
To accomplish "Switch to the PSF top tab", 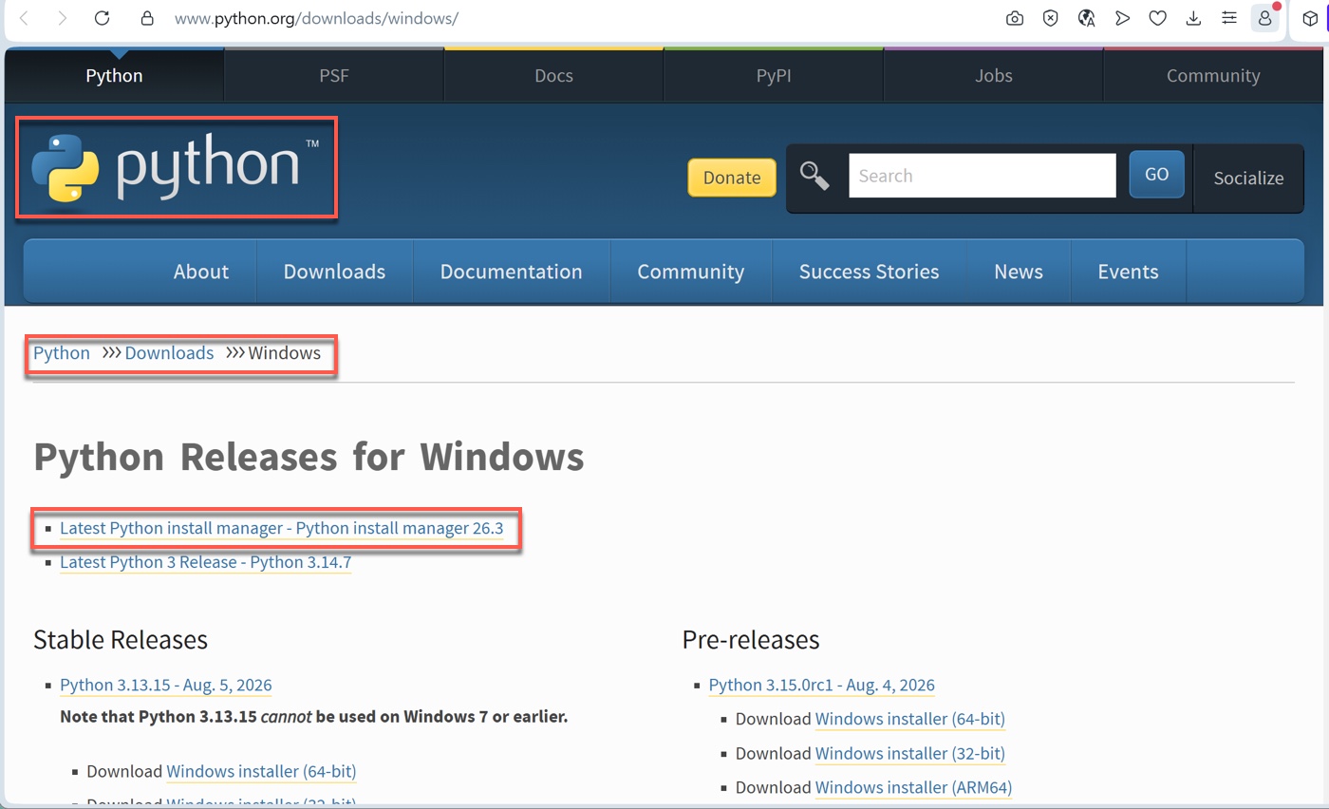I will [x=334, y=76].
